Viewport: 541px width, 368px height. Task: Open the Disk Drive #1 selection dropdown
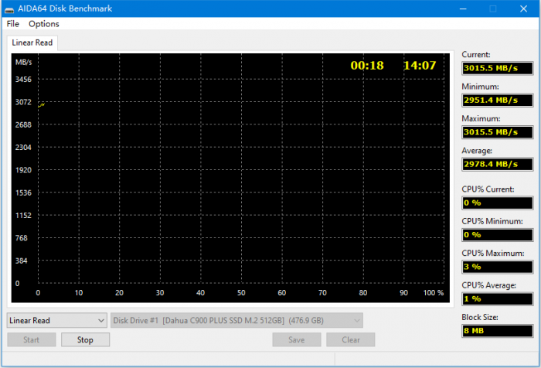coord(236,320)
